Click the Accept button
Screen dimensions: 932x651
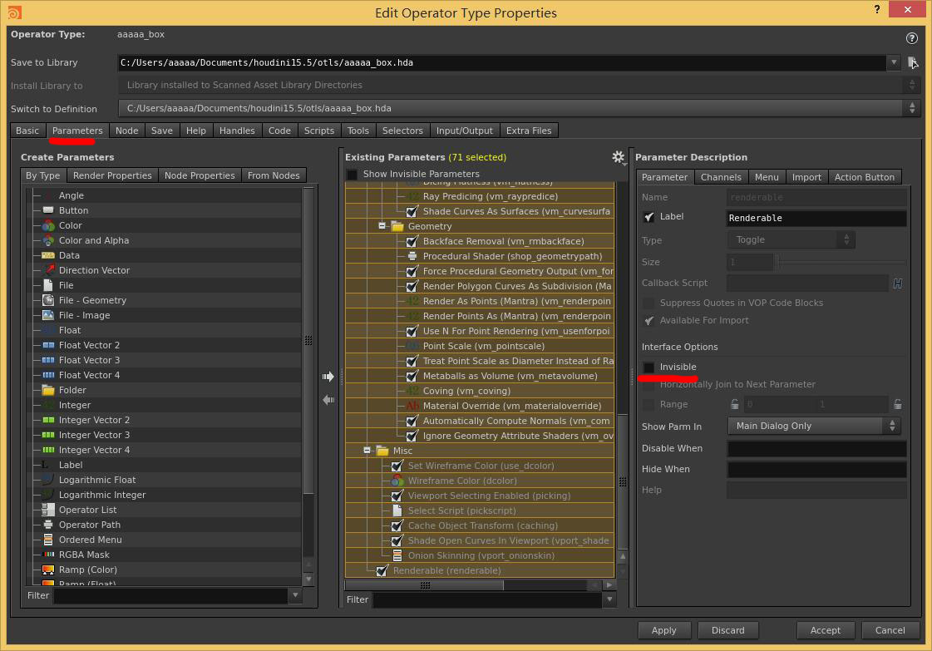(x=826, y=630)
